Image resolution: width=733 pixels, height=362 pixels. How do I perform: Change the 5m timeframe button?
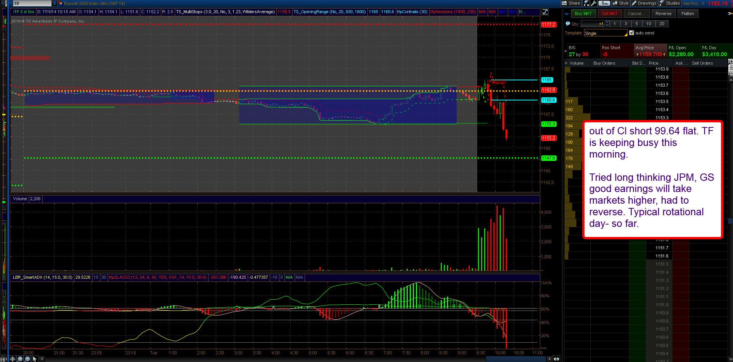pos(604,3)
